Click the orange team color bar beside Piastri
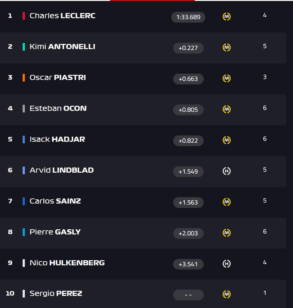The width and height of the screenshot is (293, 308). pyautogui.click(x=24, y=77)
